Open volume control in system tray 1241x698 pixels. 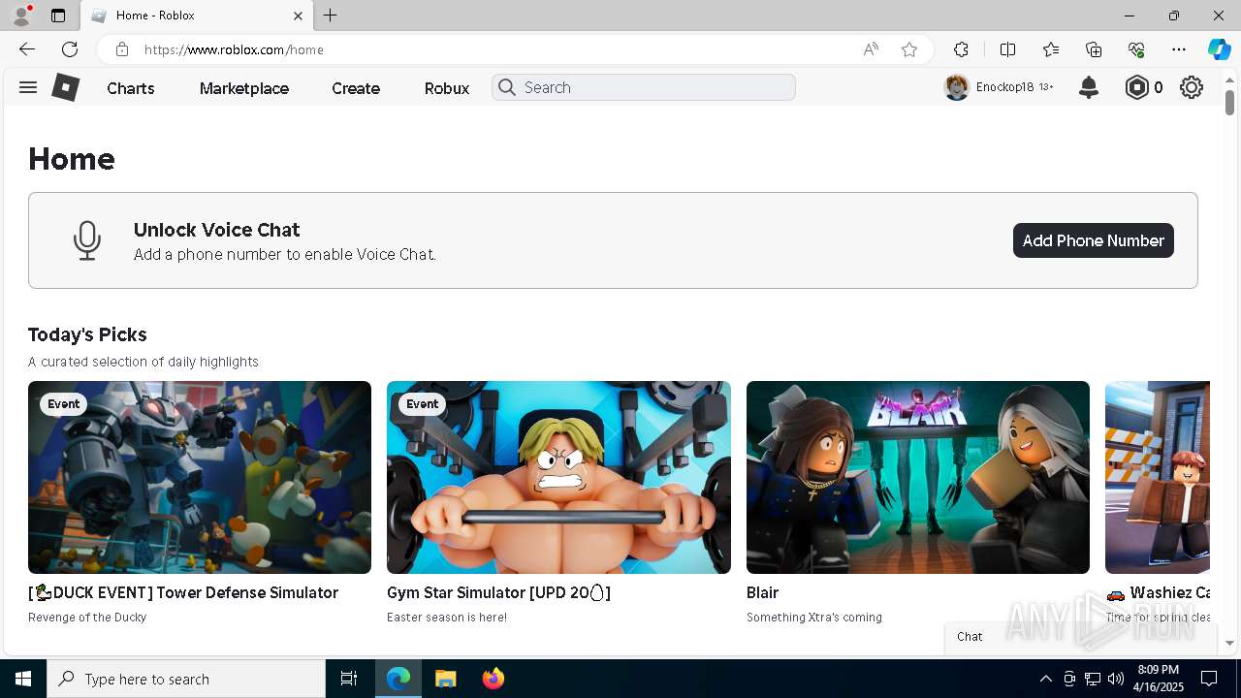1115,679
